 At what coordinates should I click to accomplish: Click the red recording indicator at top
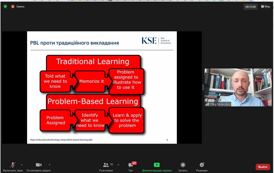(x=13, y=6)
